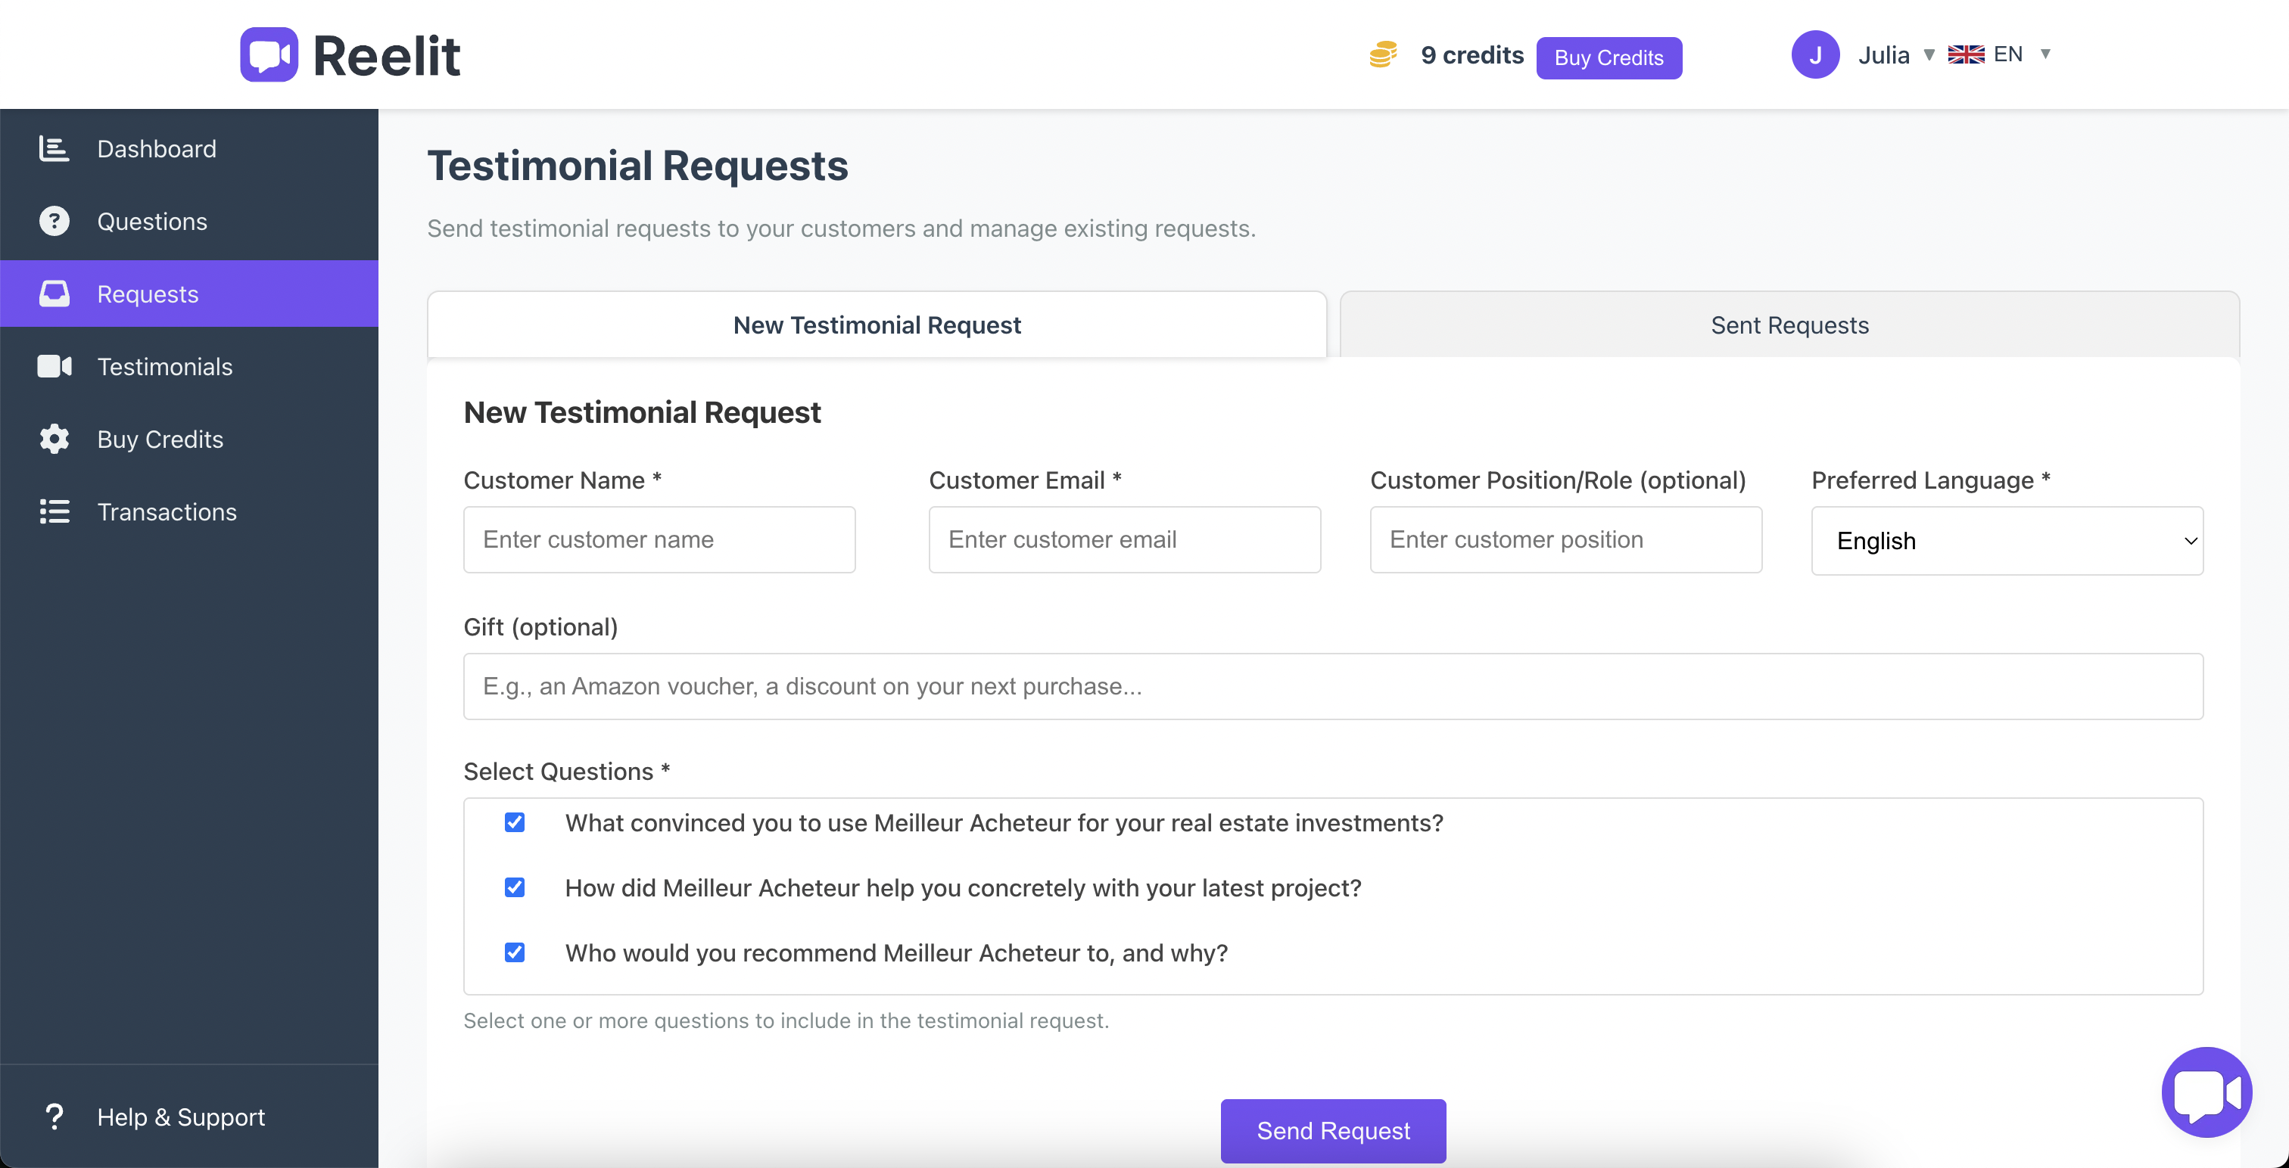Switch to the Sent Requests tab
Screen dimensions: 2289x1168
[1789, 325]
